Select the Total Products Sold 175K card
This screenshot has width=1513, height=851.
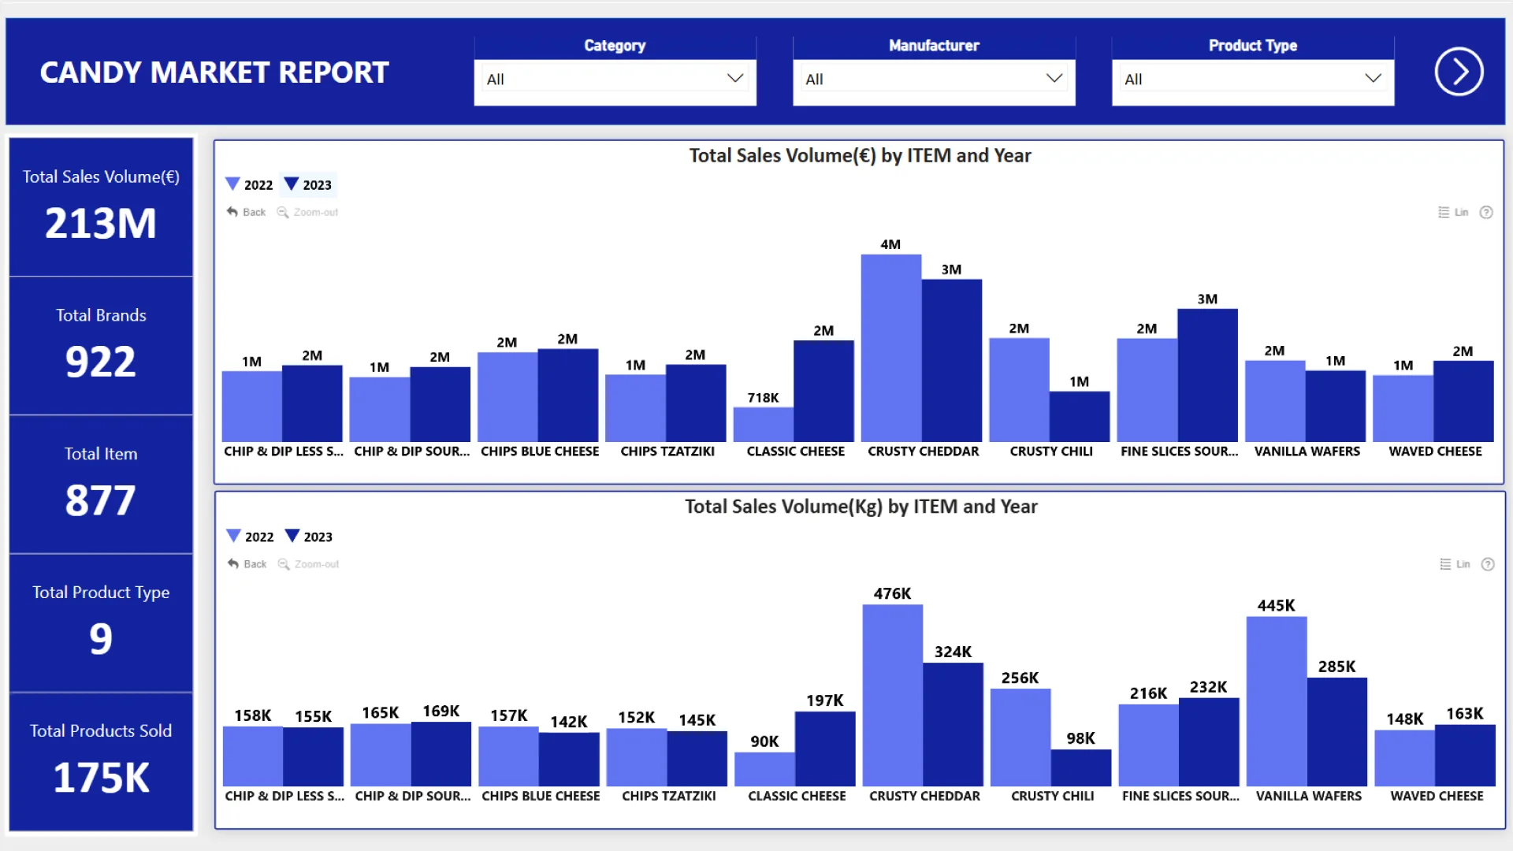[x=101, y=762]
